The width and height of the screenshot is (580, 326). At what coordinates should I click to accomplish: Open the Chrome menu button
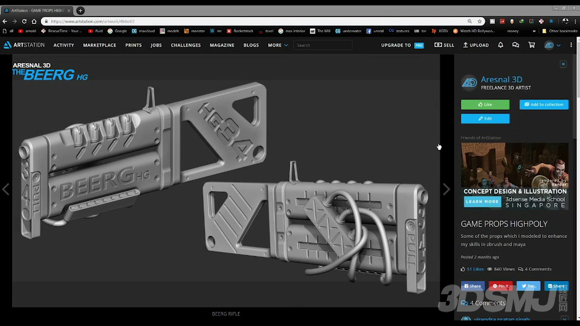click(x=576, y=21)
